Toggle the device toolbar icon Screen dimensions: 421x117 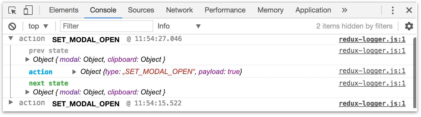(x=28, y=10)
